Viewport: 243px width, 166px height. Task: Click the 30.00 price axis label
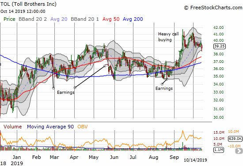click(219, 117)
